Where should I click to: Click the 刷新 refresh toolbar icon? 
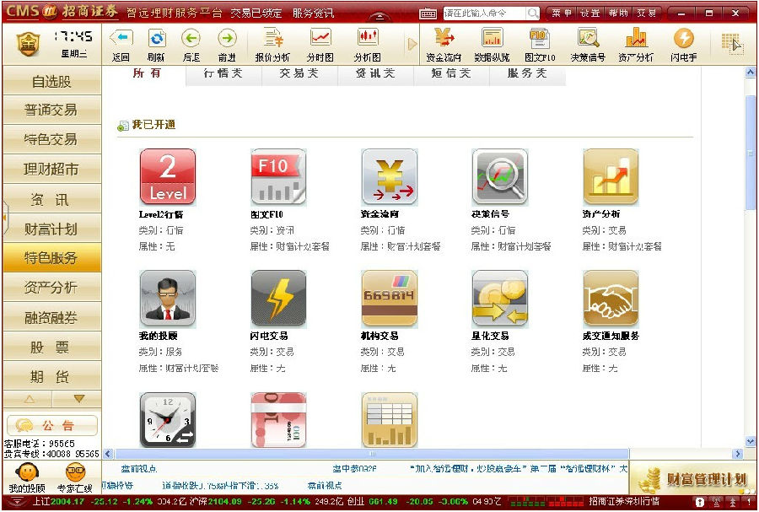pos(156,44)
